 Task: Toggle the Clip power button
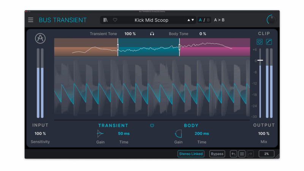pos(260,42)
